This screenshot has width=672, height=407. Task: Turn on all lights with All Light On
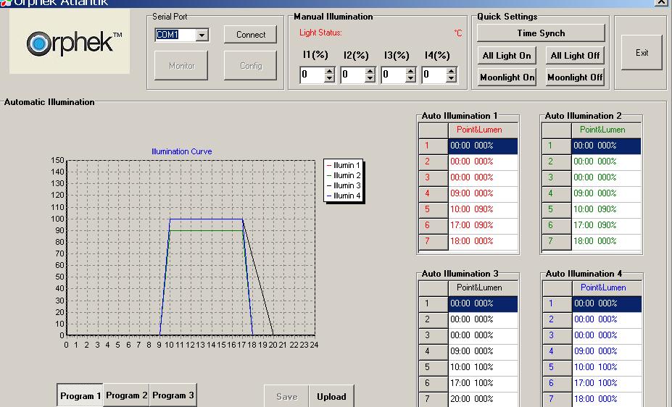pyautogui.click(x=507, y=56)
